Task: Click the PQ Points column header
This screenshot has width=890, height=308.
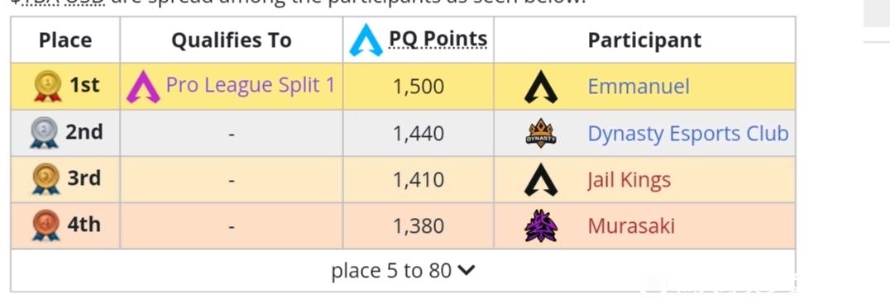Action: (x=438, y=39)
